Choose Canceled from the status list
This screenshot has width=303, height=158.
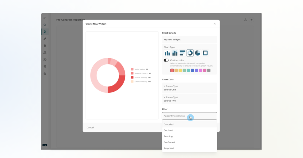coord(189,124)
